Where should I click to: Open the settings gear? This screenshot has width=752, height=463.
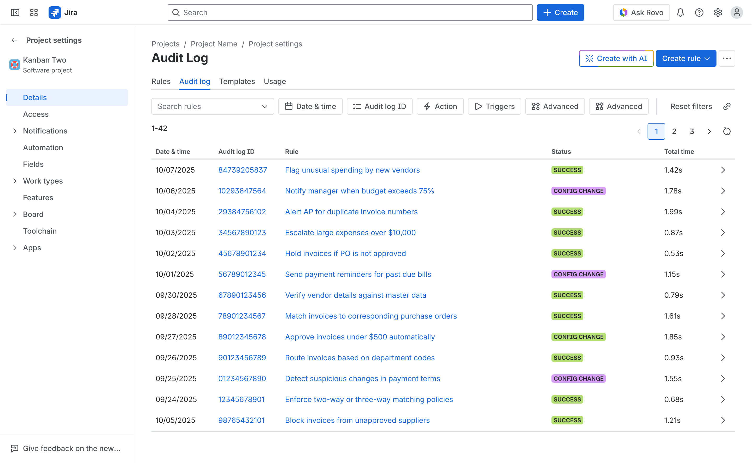[x=718, y=13]
